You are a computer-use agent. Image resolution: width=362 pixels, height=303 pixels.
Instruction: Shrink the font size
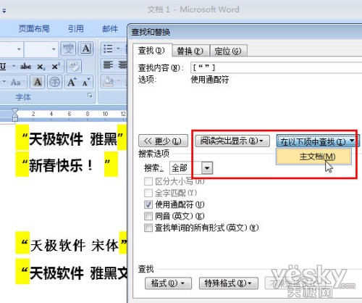click(x=86, y=82)
